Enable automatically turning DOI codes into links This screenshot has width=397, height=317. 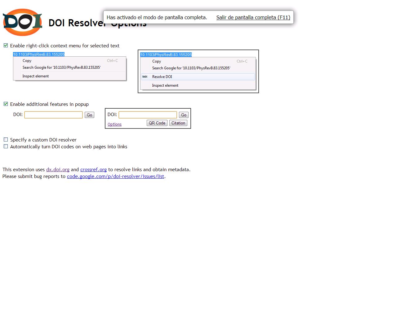click(6, 146)
